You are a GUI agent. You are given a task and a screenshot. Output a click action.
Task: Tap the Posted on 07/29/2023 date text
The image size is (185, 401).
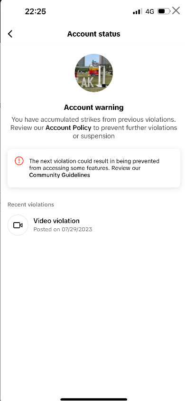click(63, 229)
